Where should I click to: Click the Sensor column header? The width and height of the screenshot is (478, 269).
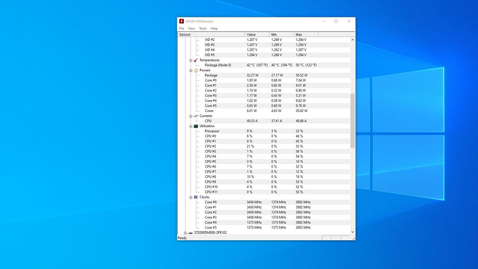[x=211, y=34]
